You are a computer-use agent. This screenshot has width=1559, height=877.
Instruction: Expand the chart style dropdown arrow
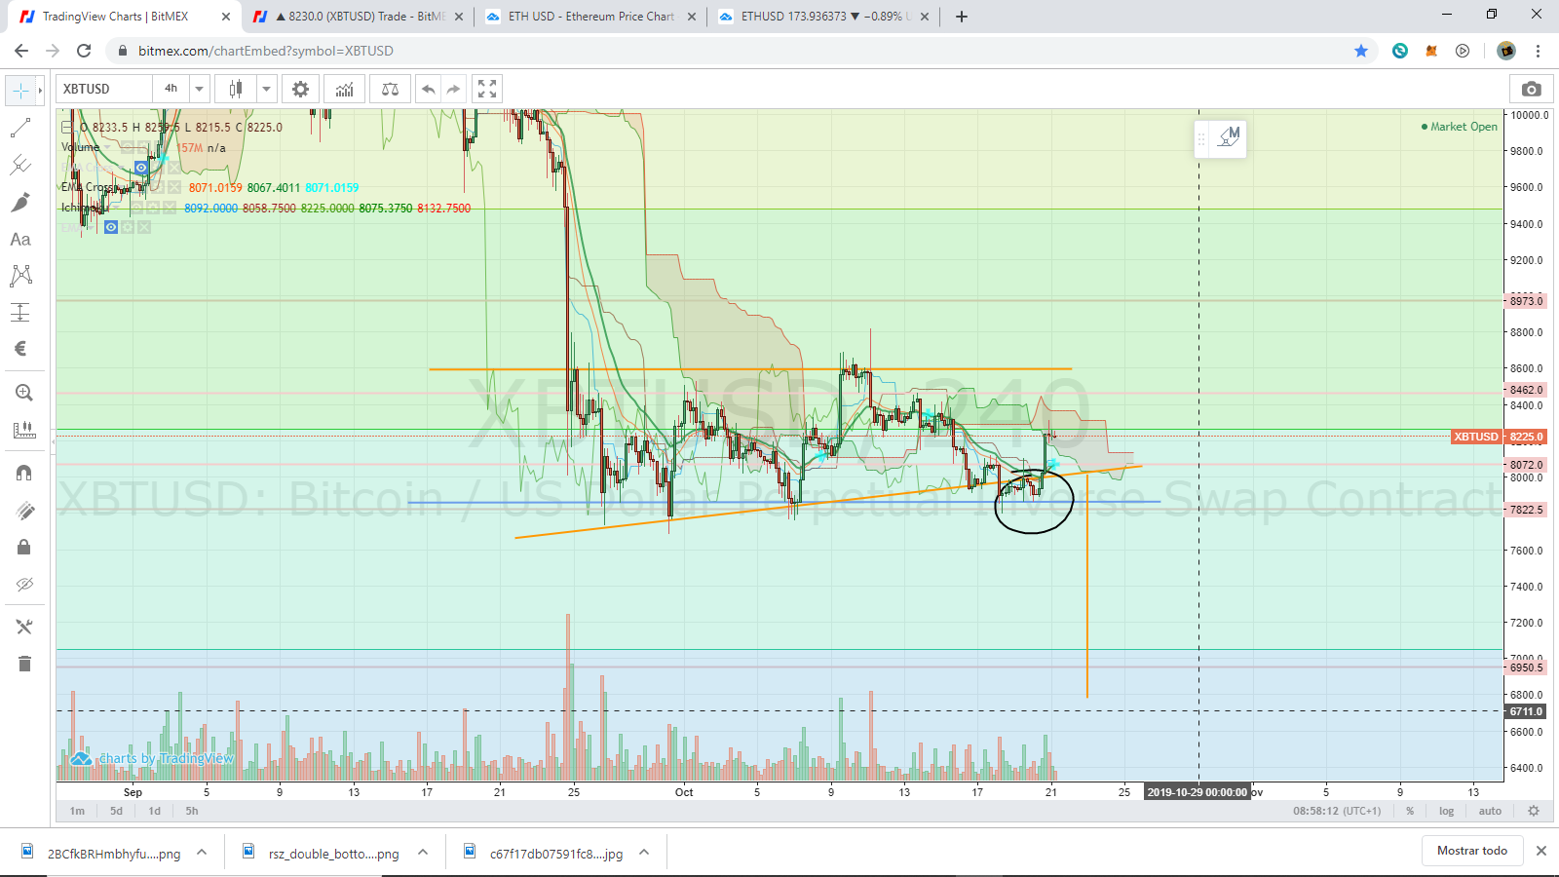pos(266,89)
